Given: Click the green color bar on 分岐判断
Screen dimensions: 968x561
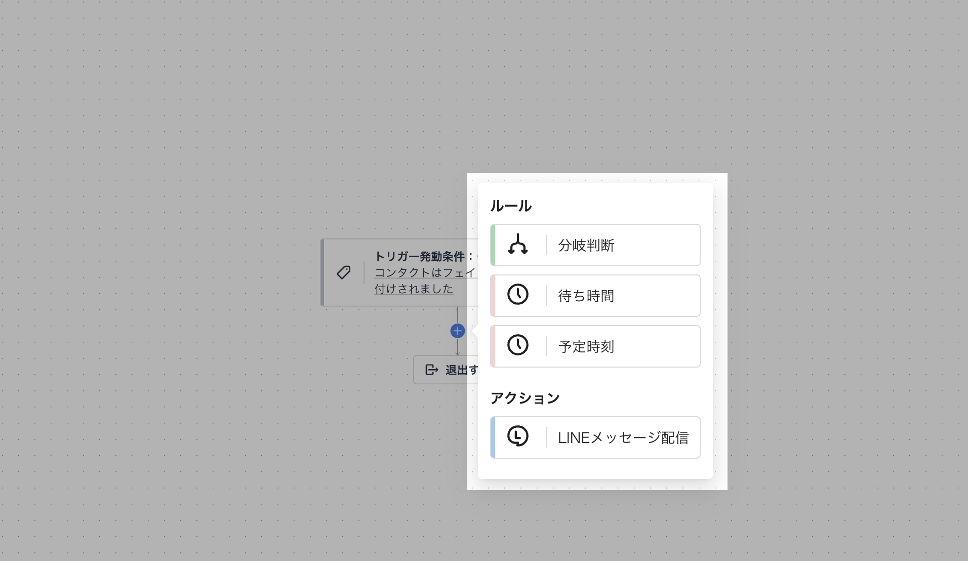Looking at the screenshot, I should point(493,245).
